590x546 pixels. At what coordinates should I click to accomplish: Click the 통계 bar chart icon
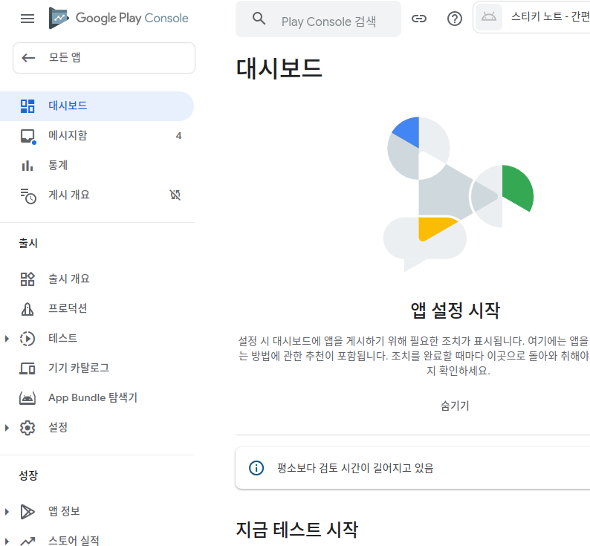[27, 166]
